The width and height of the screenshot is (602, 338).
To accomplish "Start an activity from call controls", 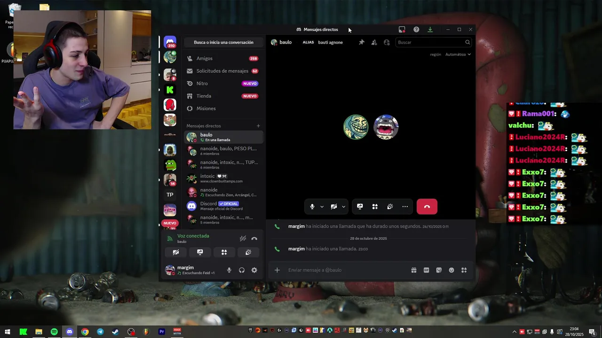I will (375, 207).
